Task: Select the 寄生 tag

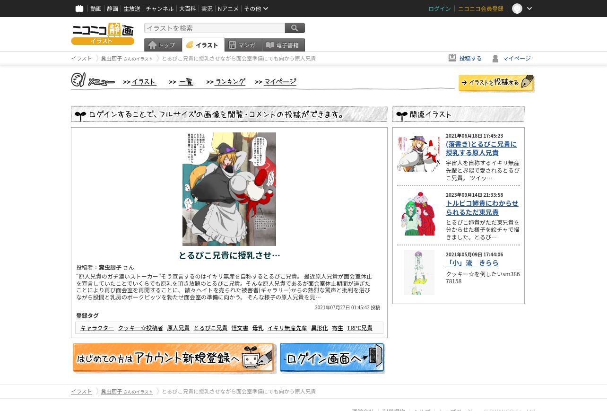Action: (x=337, y=328)
